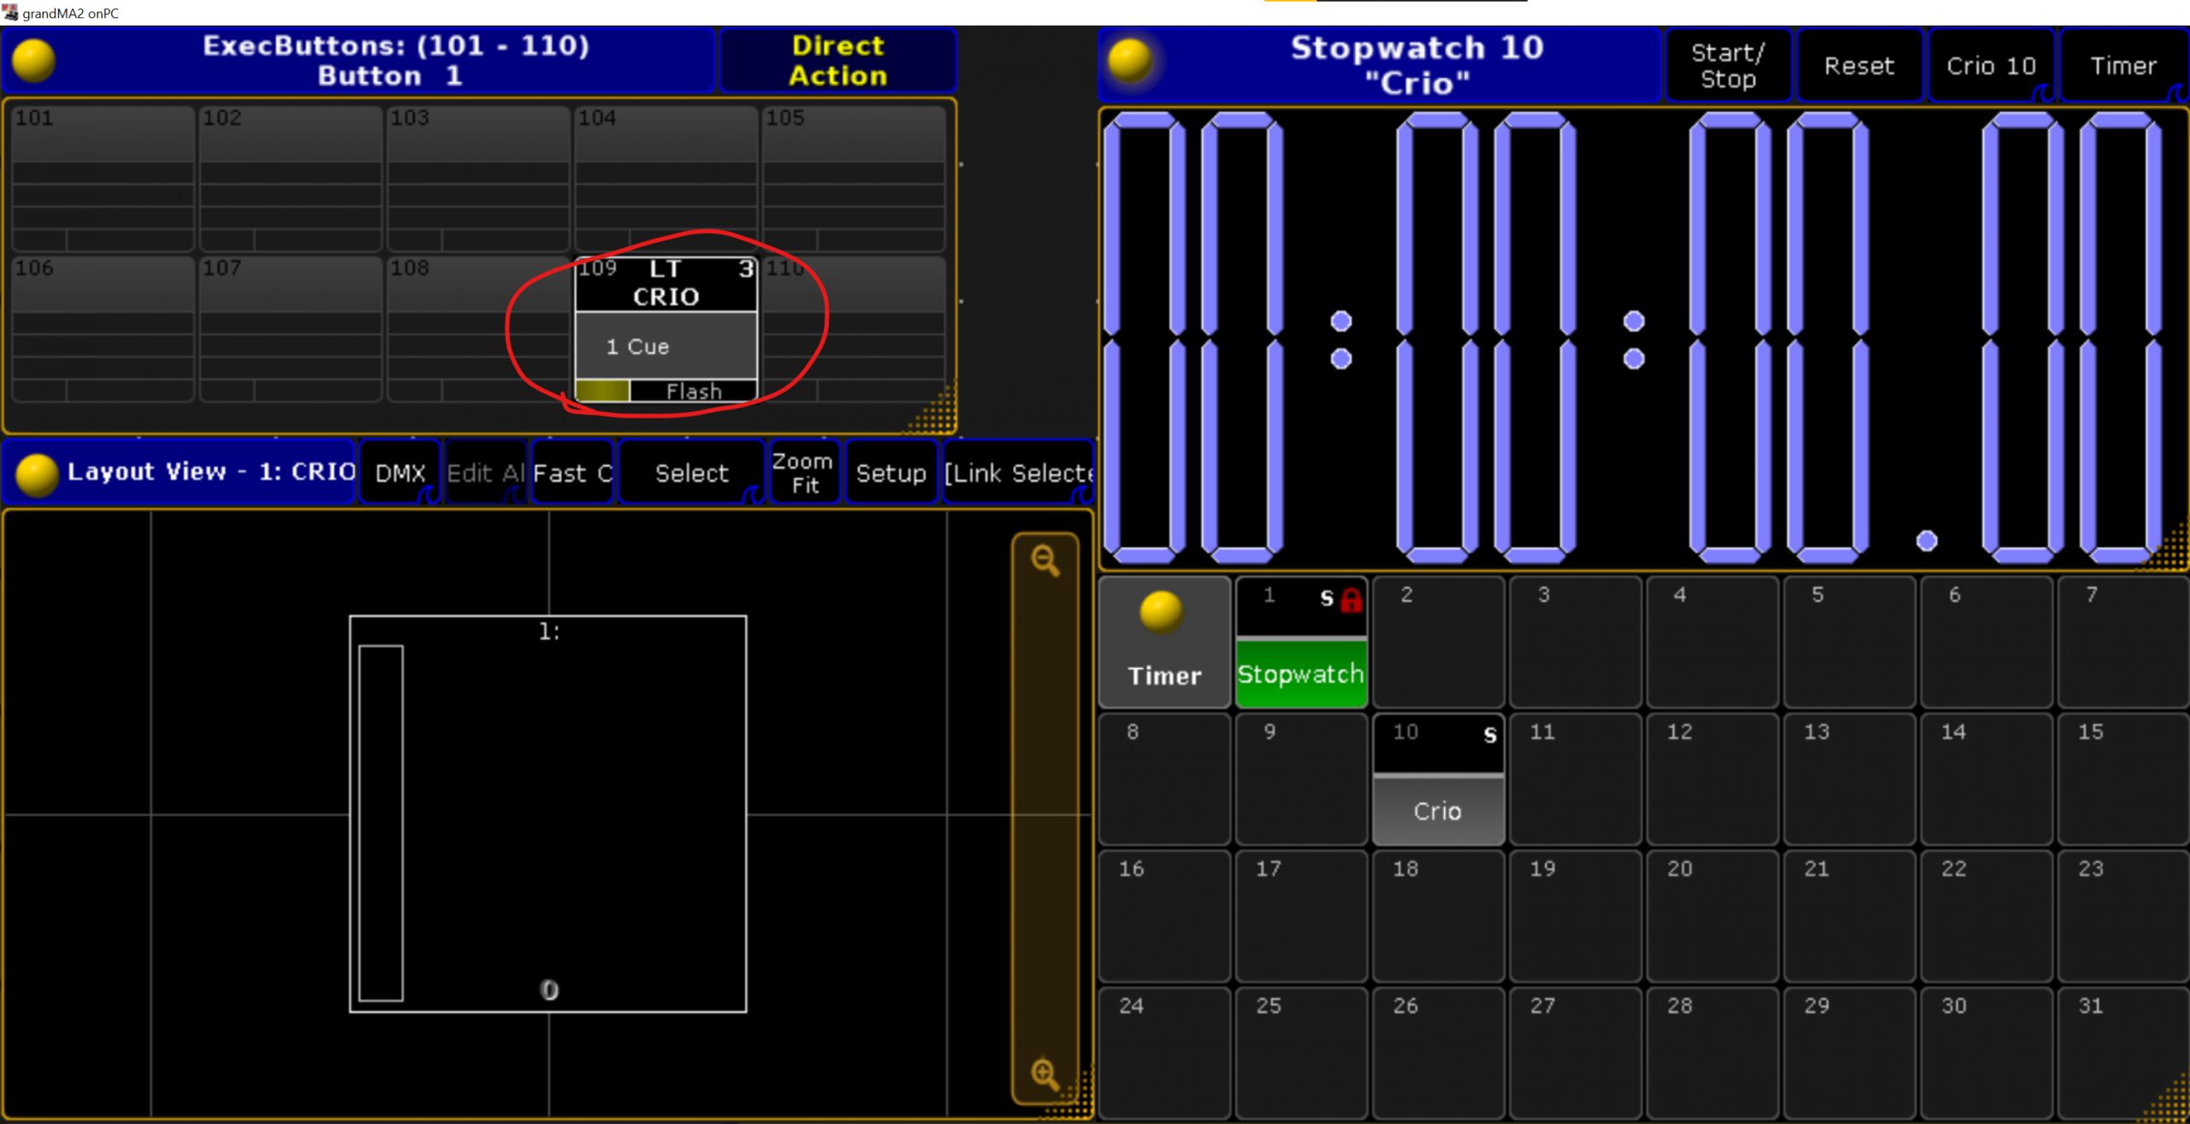Click grandMA2 onPC window icon
This screenshot has width=2190, height=1124.
point(10,12)
